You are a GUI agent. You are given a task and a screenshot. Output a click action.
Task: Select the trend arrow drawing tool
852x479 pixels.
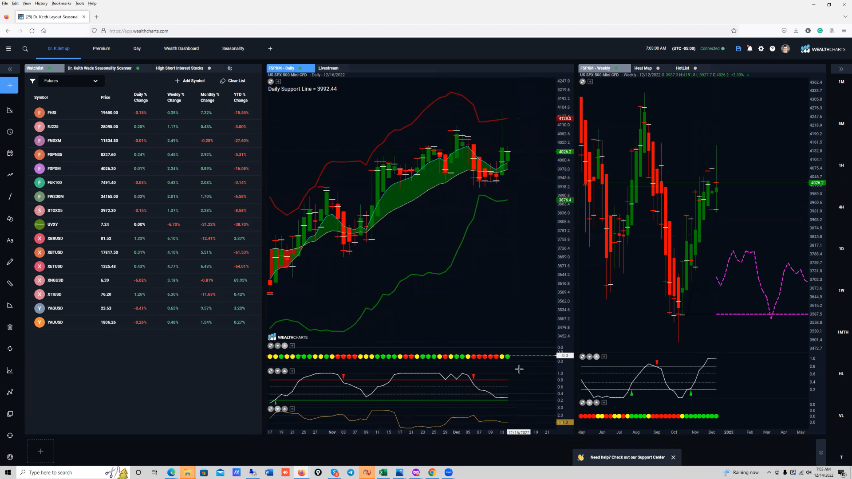click(10, 175)
